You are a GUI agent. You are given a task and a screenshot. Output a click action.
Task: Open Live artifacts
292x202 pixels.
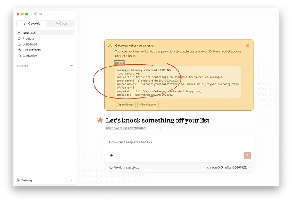click(45, 50)
